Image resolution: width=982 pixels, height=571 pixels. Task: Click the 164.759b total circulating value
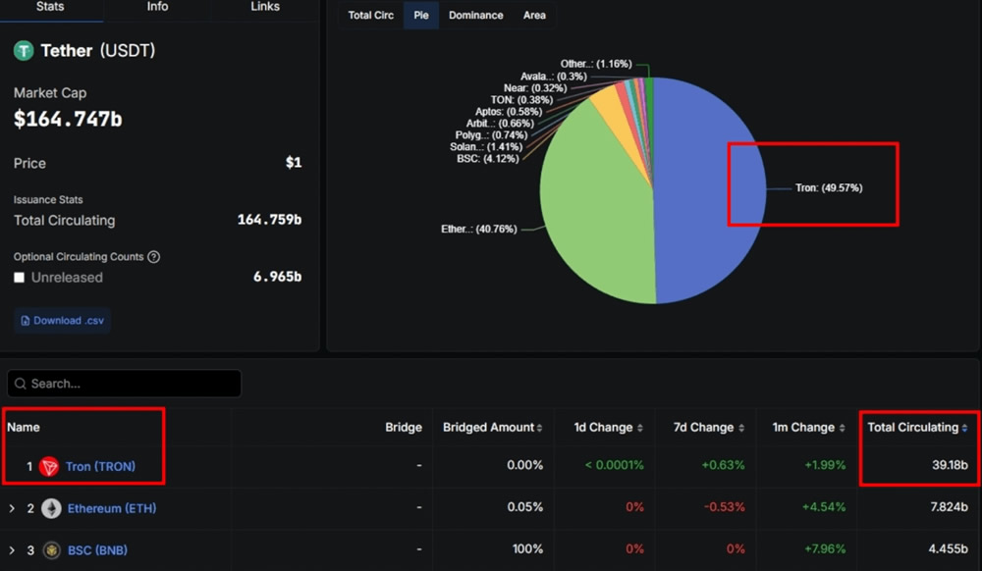coord(269,220)
